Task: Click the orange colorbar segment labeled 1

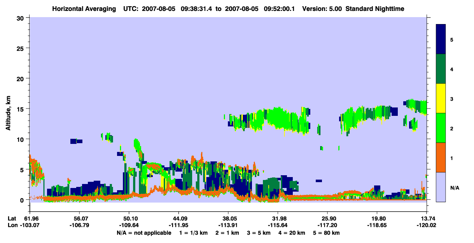Action: click(x=441, y=157)
